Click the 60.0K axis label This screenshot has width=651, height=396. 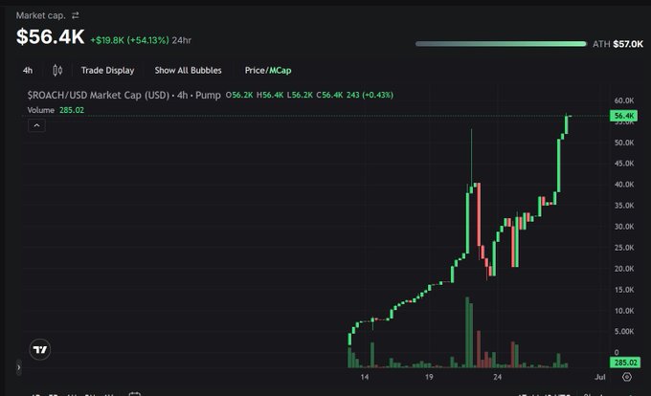624,100
